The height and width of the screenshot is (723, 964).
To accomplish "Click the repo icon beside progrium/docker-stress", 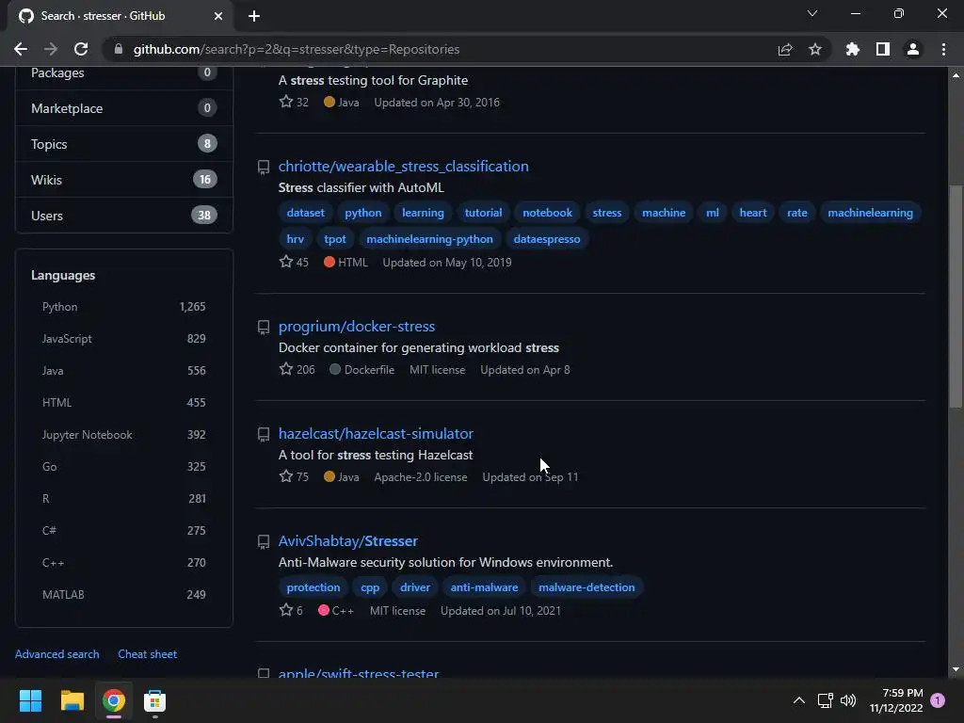I will pyautogui.click(x=264, y=327).
